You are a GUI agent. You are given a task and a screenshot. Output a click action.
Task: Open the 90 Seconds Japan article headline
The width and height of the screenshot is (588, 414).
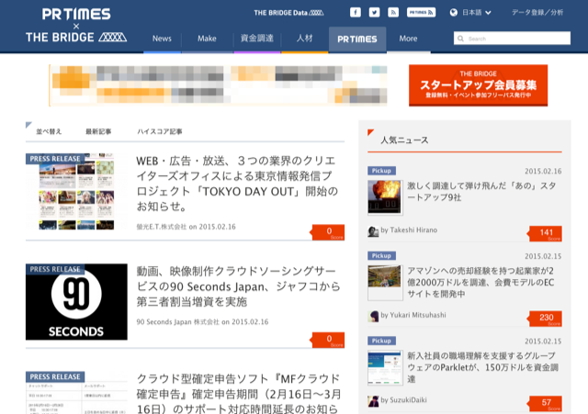click(238, 286)
